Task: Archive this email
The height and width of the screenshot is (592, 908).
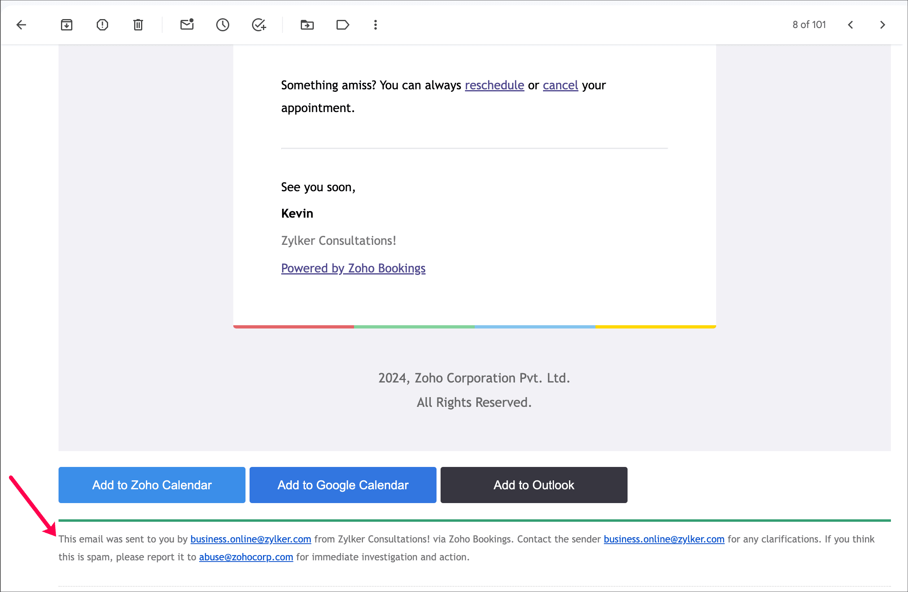Action: tap(67, 25)
